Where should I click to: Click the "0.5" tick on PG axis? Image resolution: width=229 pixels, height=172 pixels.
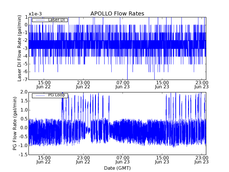[24, 119]
